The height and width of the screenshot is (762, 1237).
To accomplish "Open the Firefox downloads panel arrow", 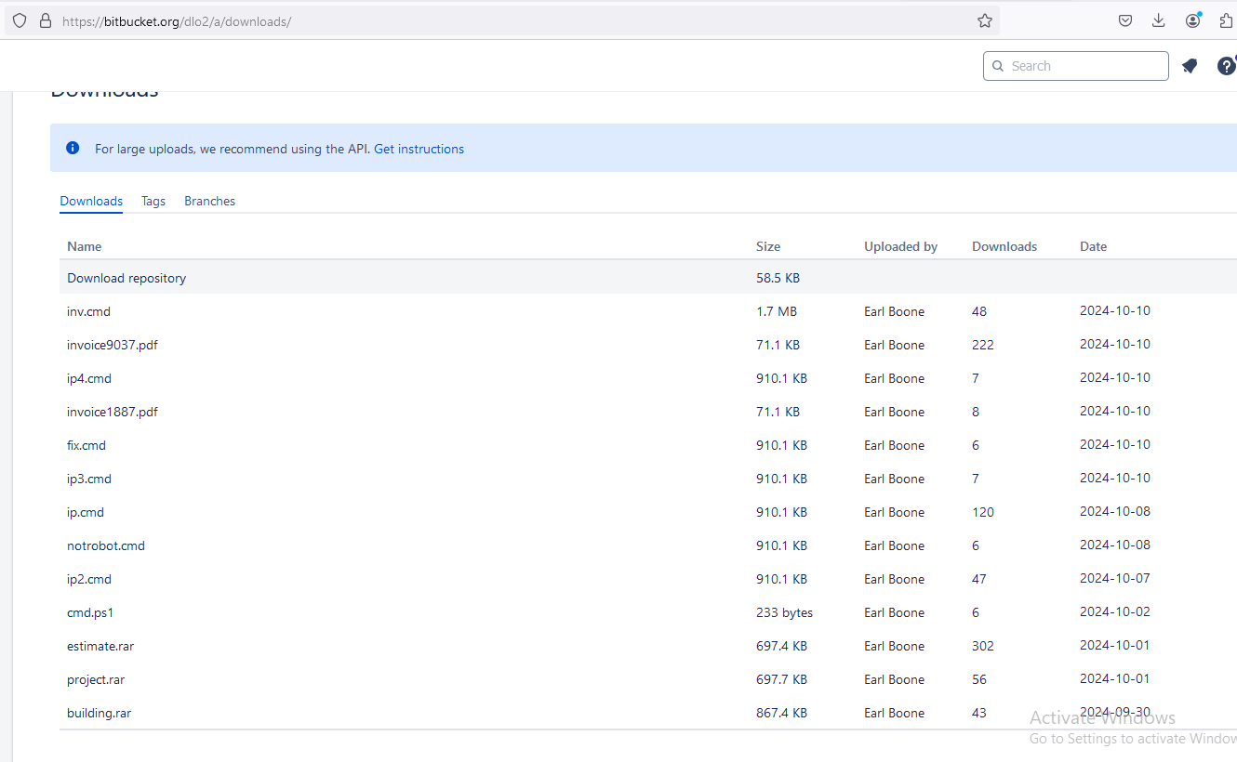I will coord(1159,20).
